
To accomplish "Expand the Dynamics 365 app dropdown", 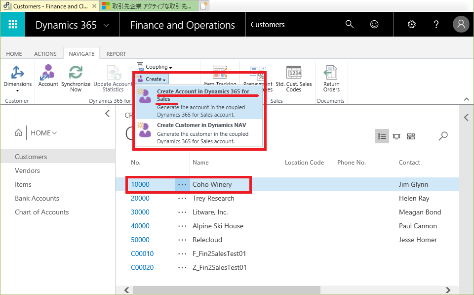I will pyautogui.click(x=106, y=25).
